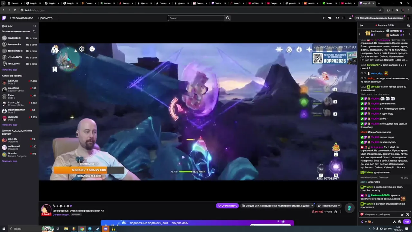Open the stream three-dot options menu

[x=341, y=212]
